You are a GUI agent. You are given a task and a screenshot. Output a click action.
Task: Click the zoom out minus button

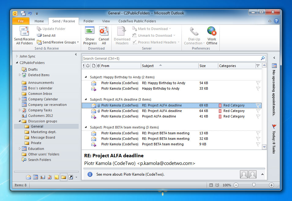(236, 185)
